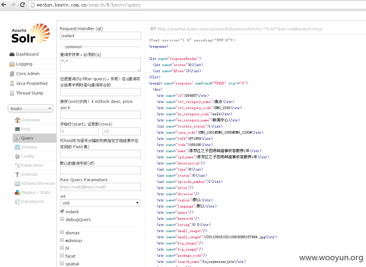366x267 pixels.
Task: Click the sort input field
Action: point(100,115)
